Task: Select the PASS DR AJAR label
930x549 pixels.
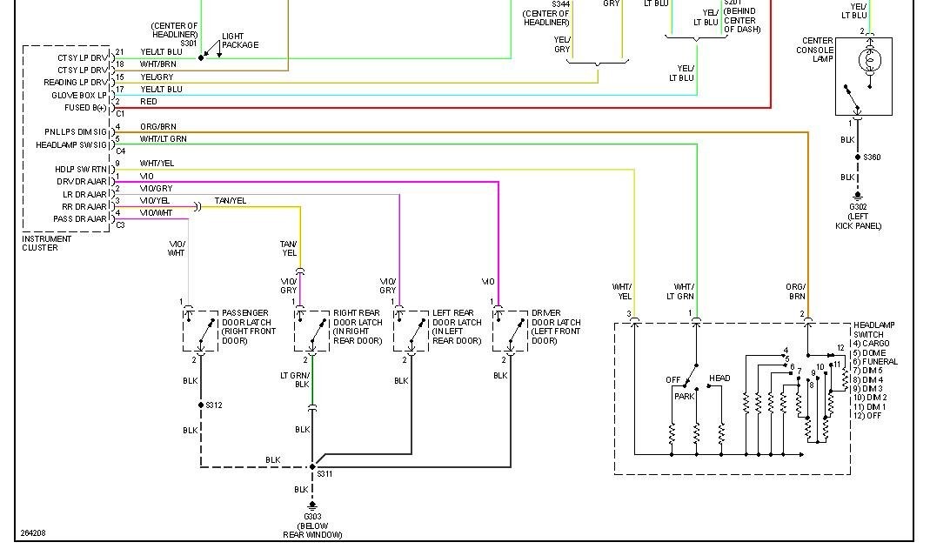Action: coord(80,218)
